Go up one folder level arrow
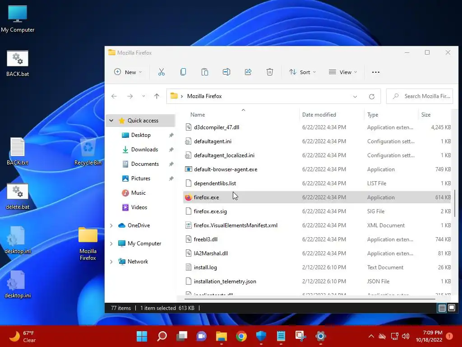This screenshot has height=347, width=462. click(157, 96)
